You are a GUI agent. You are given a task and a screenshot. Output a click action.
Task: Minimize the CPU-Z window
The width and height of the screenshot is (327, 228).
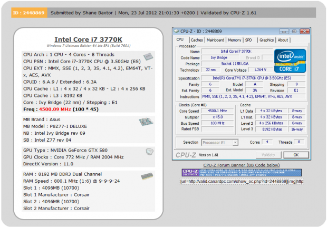284,32
